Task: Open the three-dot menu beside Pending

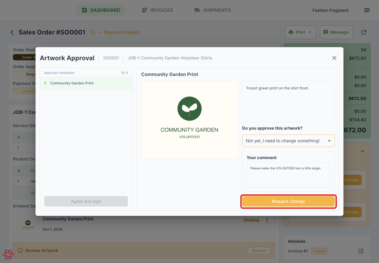Action: coord(267,220)
